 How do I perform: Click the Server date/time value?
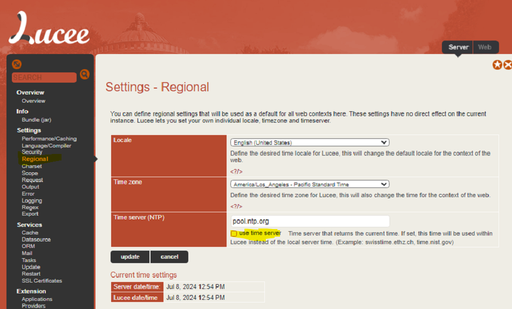pyautogui.click(x=196, y=287)
